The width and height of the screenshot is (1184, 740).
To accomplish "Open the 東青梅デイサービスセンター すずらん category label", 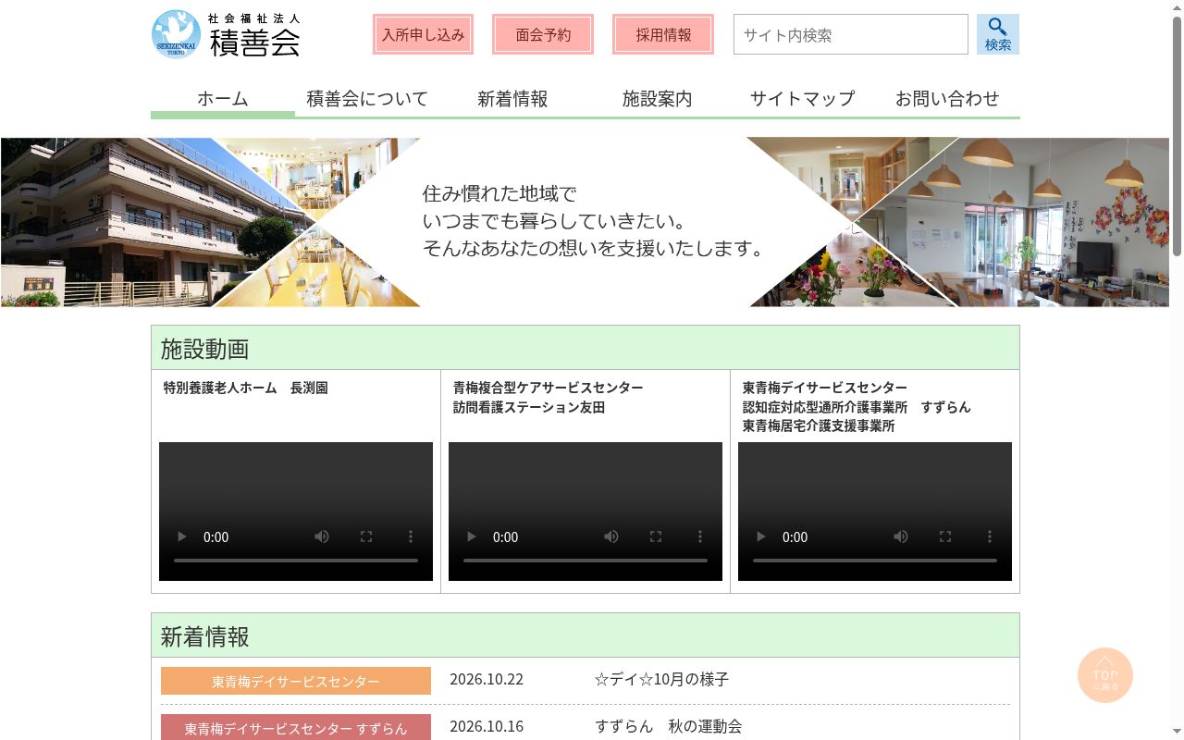I will (x=296, y=727).
